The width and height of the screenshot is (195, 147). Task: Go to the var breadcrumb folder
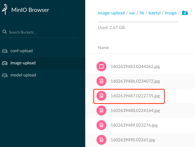pos(132,13)
